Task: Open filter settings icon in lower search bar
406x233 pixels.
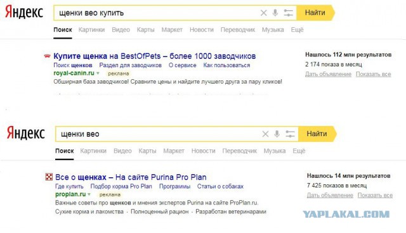Action: tap(290, 134)
